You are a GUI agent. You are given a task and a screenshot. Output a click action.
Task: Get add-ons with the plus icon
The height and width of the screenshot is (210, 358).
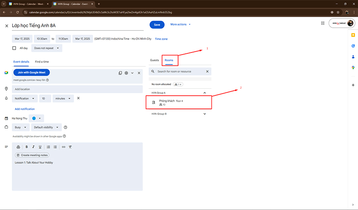353,85
